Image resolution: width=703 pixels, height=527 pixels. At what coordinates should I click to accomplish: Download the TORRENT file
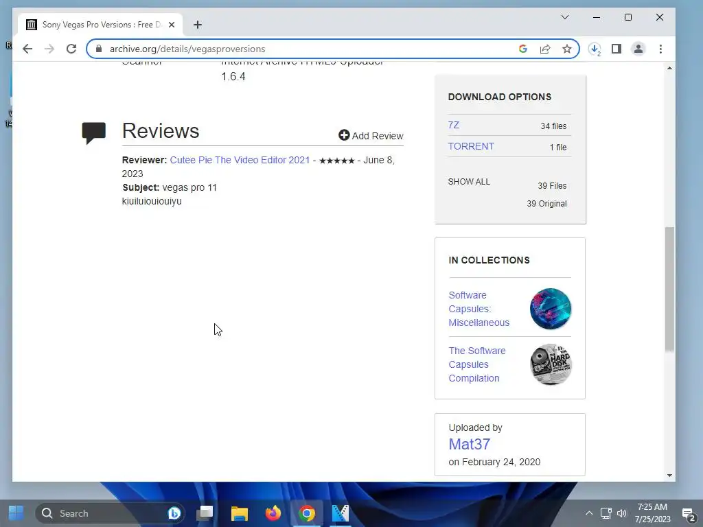[471, 147]
